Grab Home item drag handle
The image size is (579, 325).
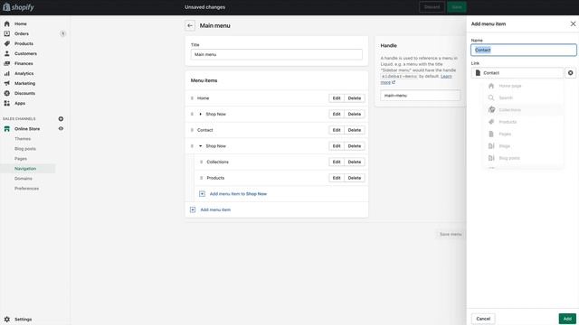[192, 98]
